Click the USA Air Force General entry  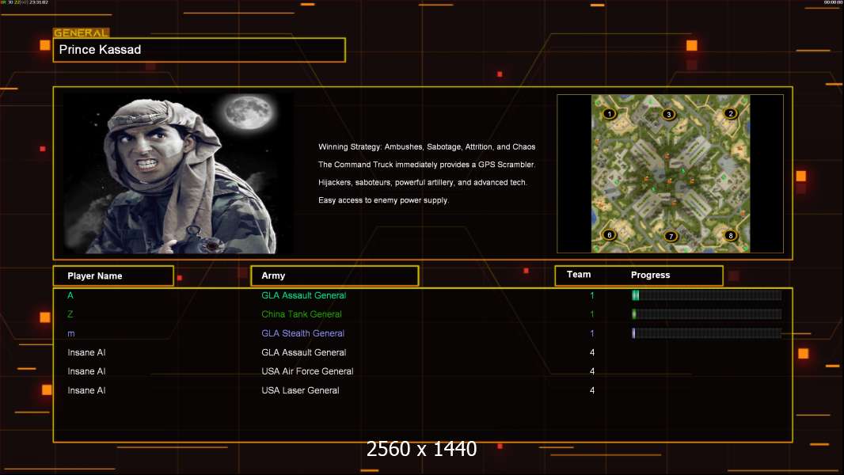(307, 371)
